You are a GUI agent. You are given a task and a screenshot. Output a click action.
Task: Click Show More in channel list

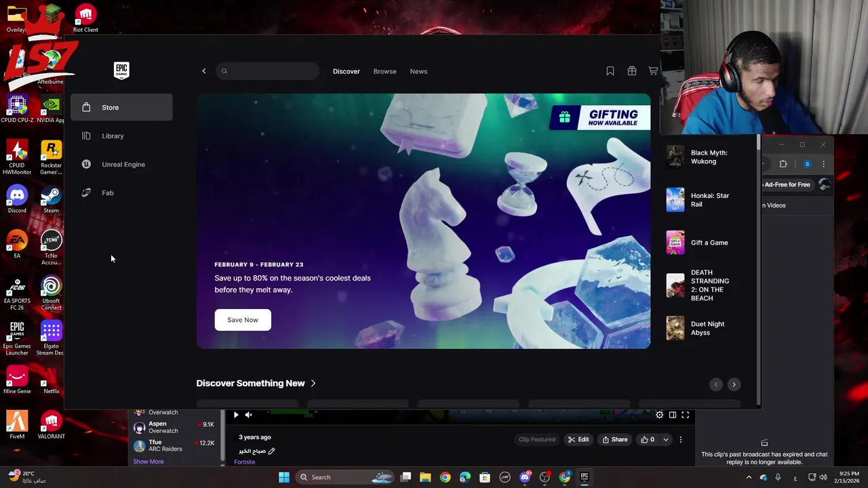pyautogui.click(x=148, y=462)
